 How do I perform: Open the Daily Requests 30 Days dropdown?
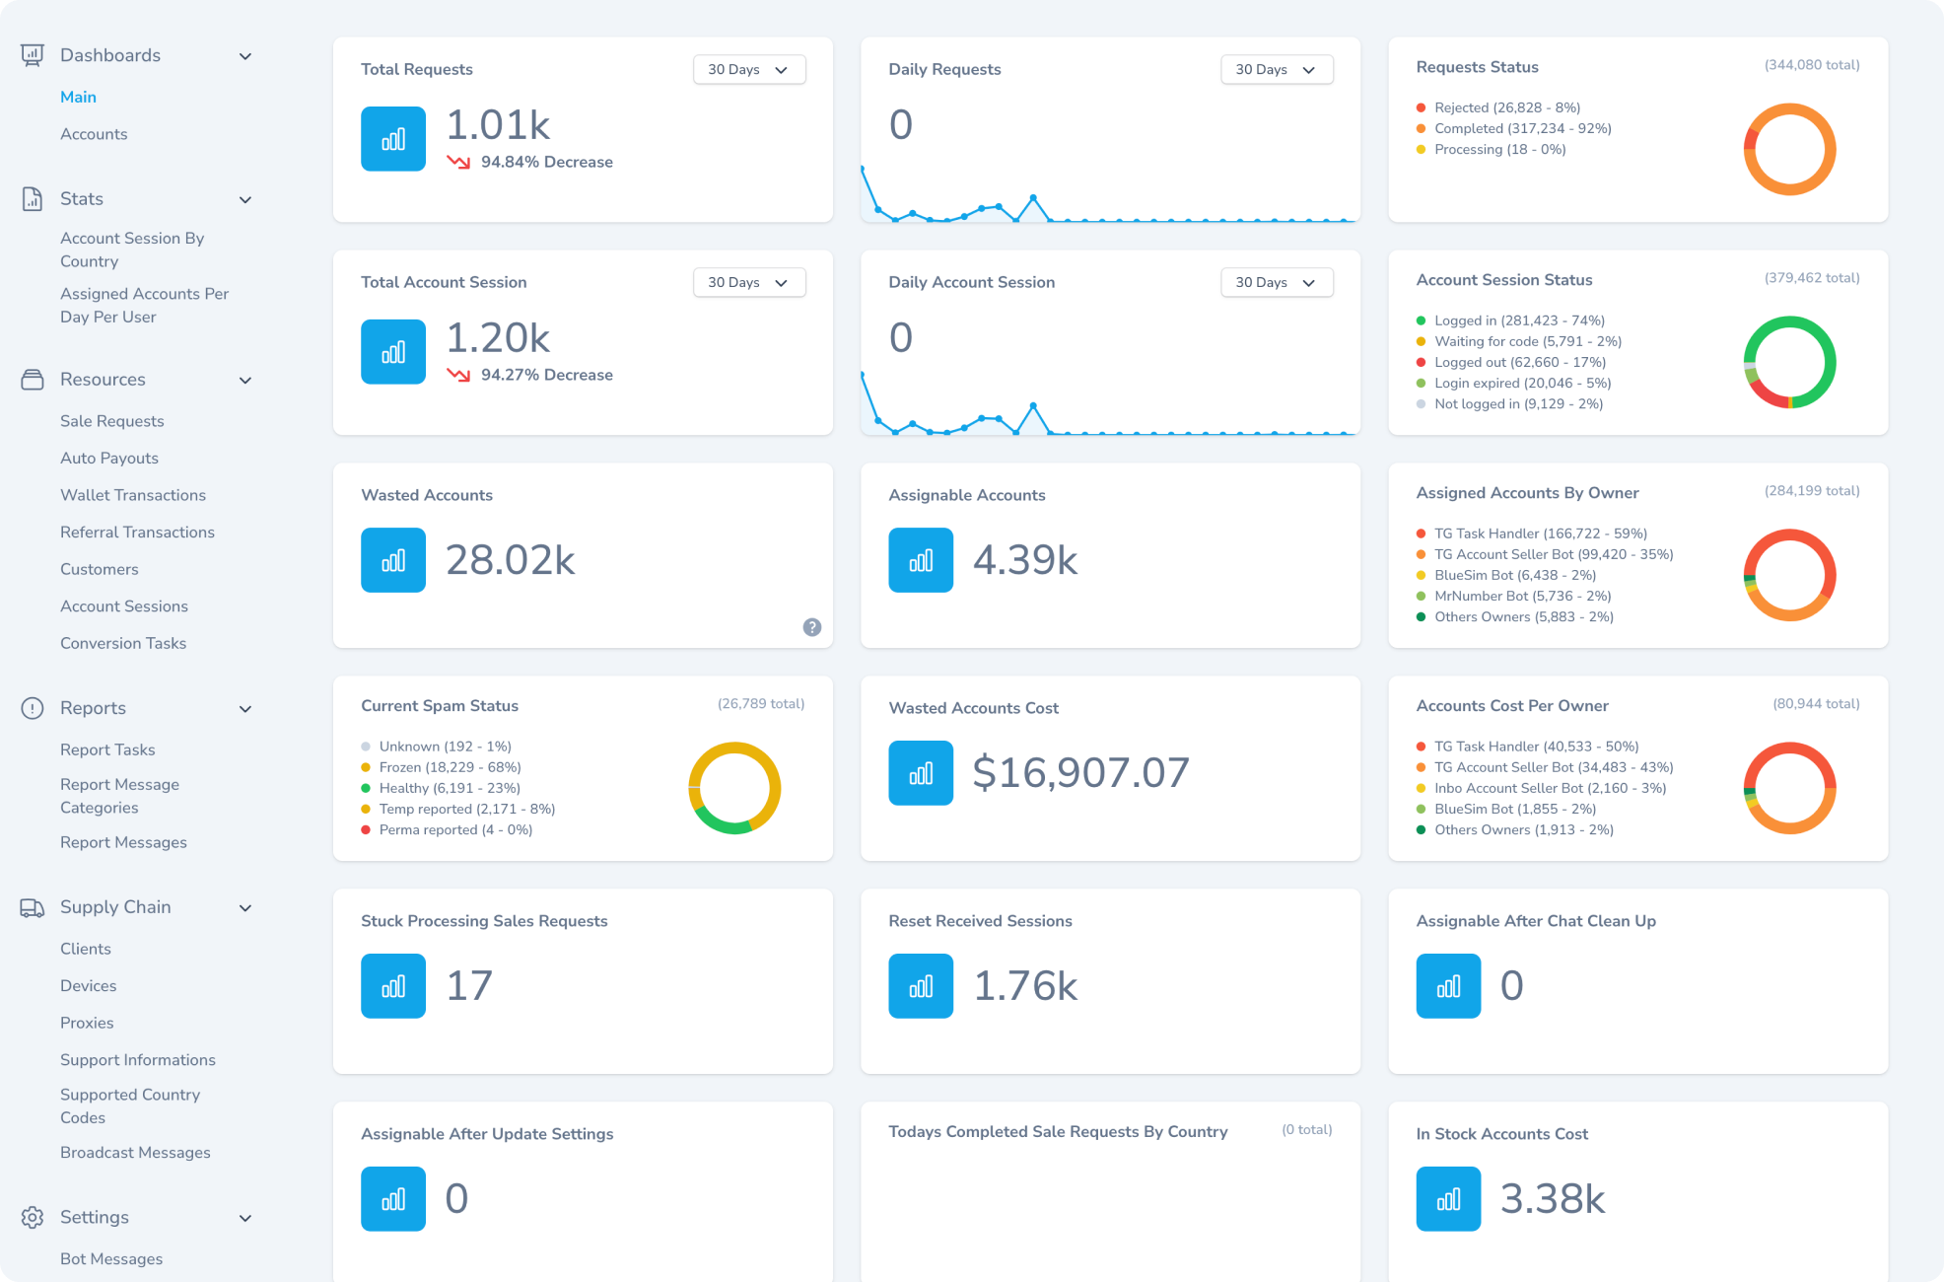pyautogui.click(x=1276, y=70)
